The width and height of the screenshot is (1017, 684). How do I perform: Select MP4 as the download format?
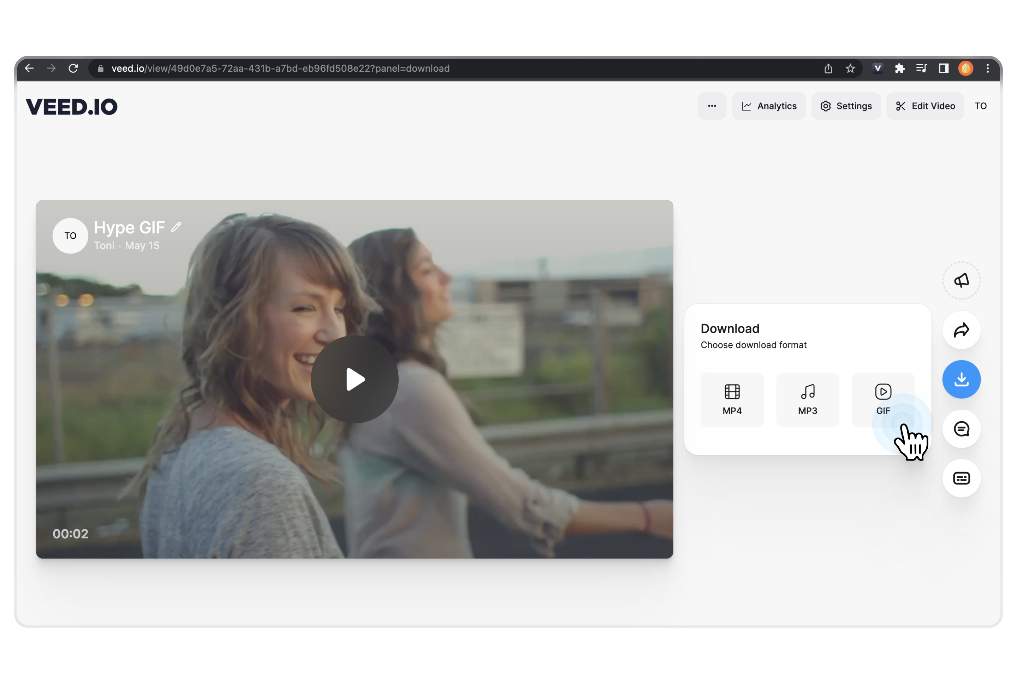pyautogui.click(x=732, y=399)
